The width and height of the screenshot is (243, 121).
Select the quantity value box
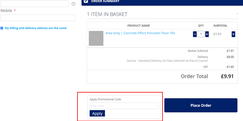tap(201, 34)
